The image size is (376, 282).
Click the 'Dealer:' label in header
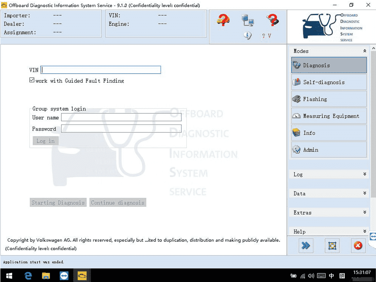pos(14,24)
